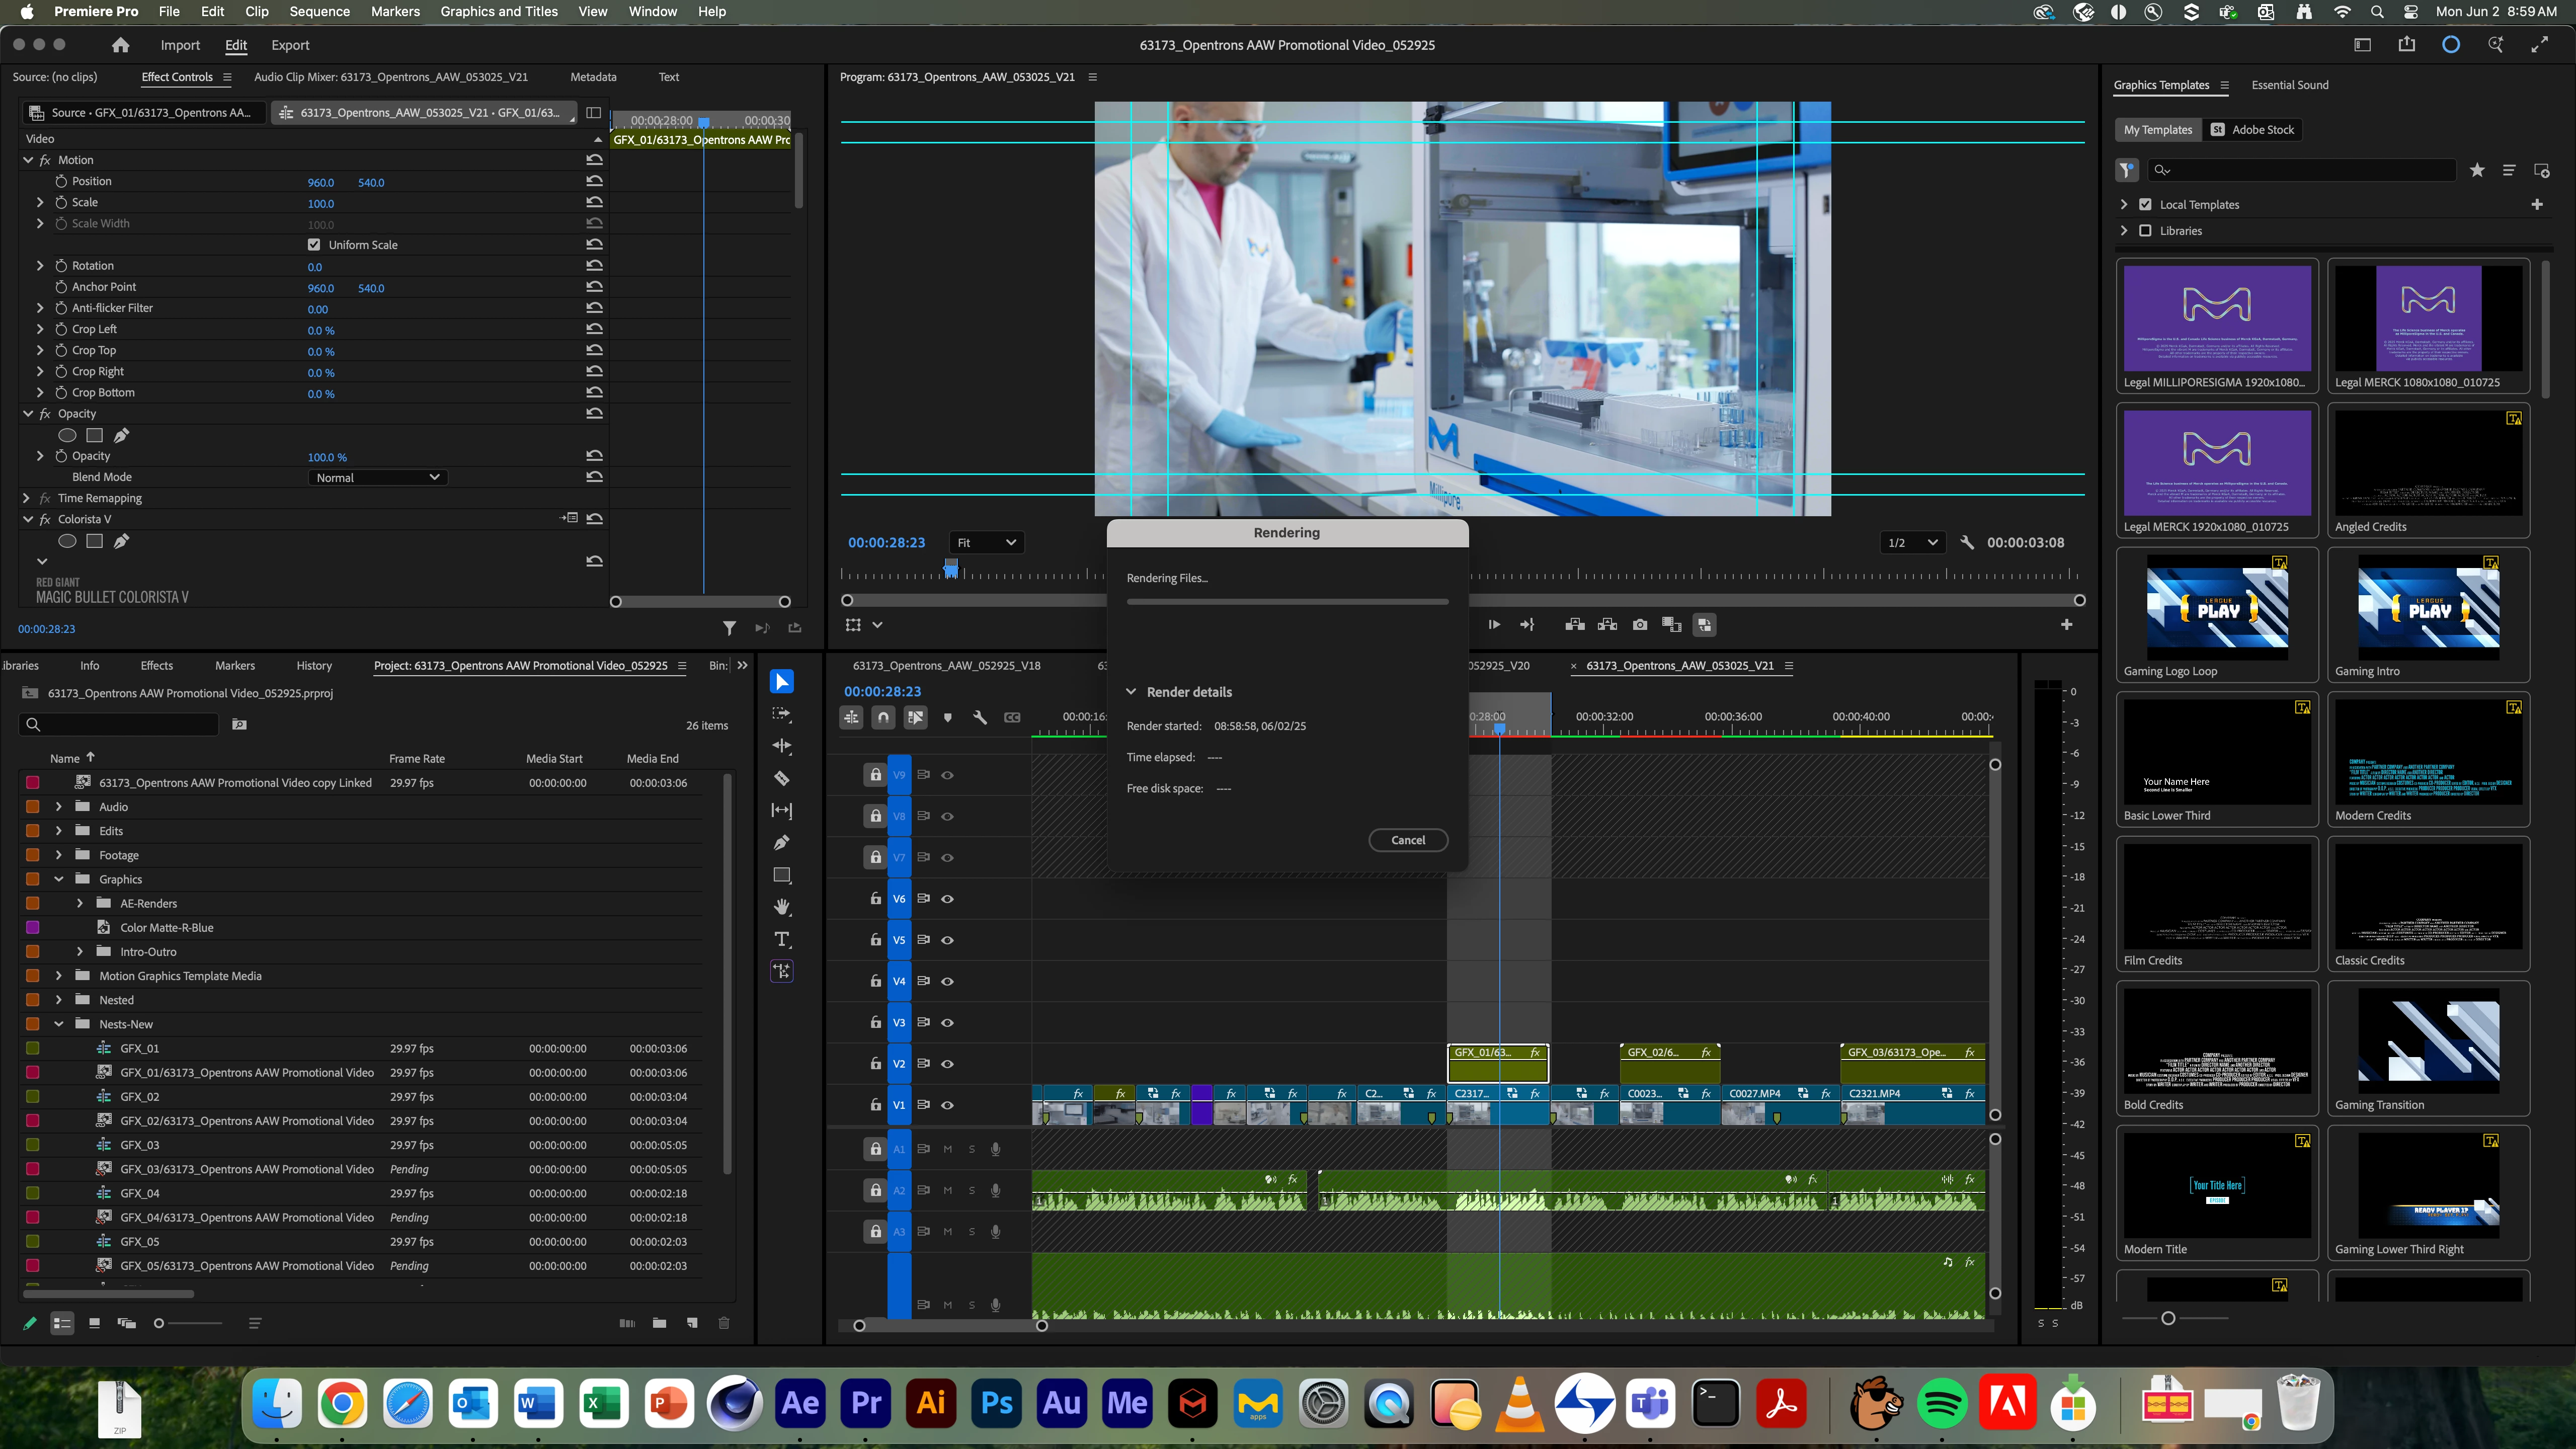Select the Razor tool in timeline toolbar
2576x1449 pixels.
(x=782, y=778)
